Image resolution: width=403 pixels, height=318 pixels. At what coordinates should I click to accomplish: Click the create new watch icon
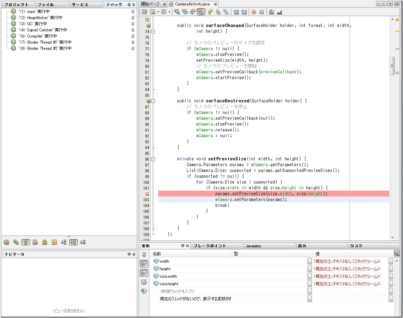pyautogui.click(x=144, y=291)
